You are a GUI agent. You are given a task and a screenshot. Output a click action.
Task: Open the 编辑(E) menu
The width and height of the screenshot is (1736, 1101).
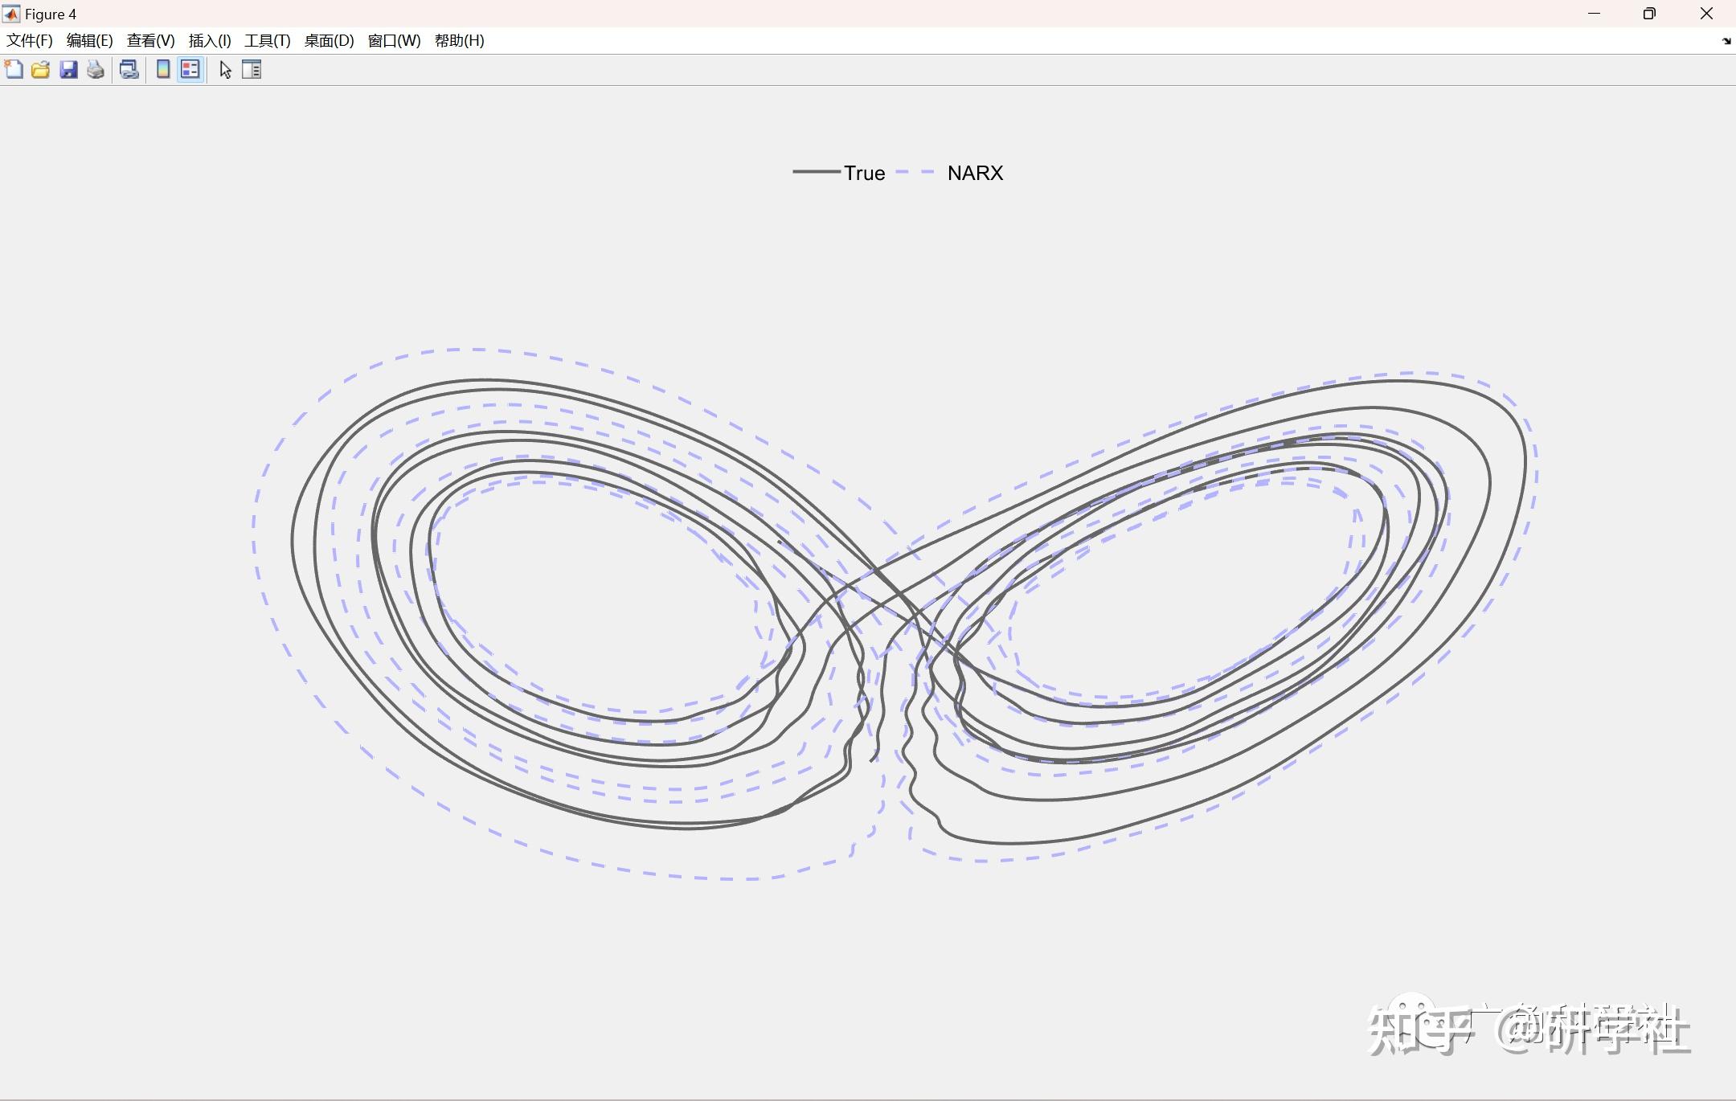tap(89, 41)
